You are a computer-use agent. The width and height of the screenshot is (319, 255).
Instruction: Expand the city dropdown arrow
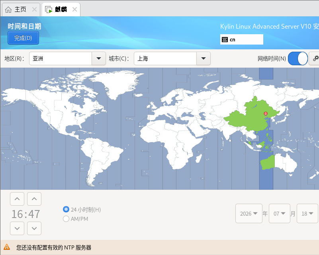tap(203, 58)
